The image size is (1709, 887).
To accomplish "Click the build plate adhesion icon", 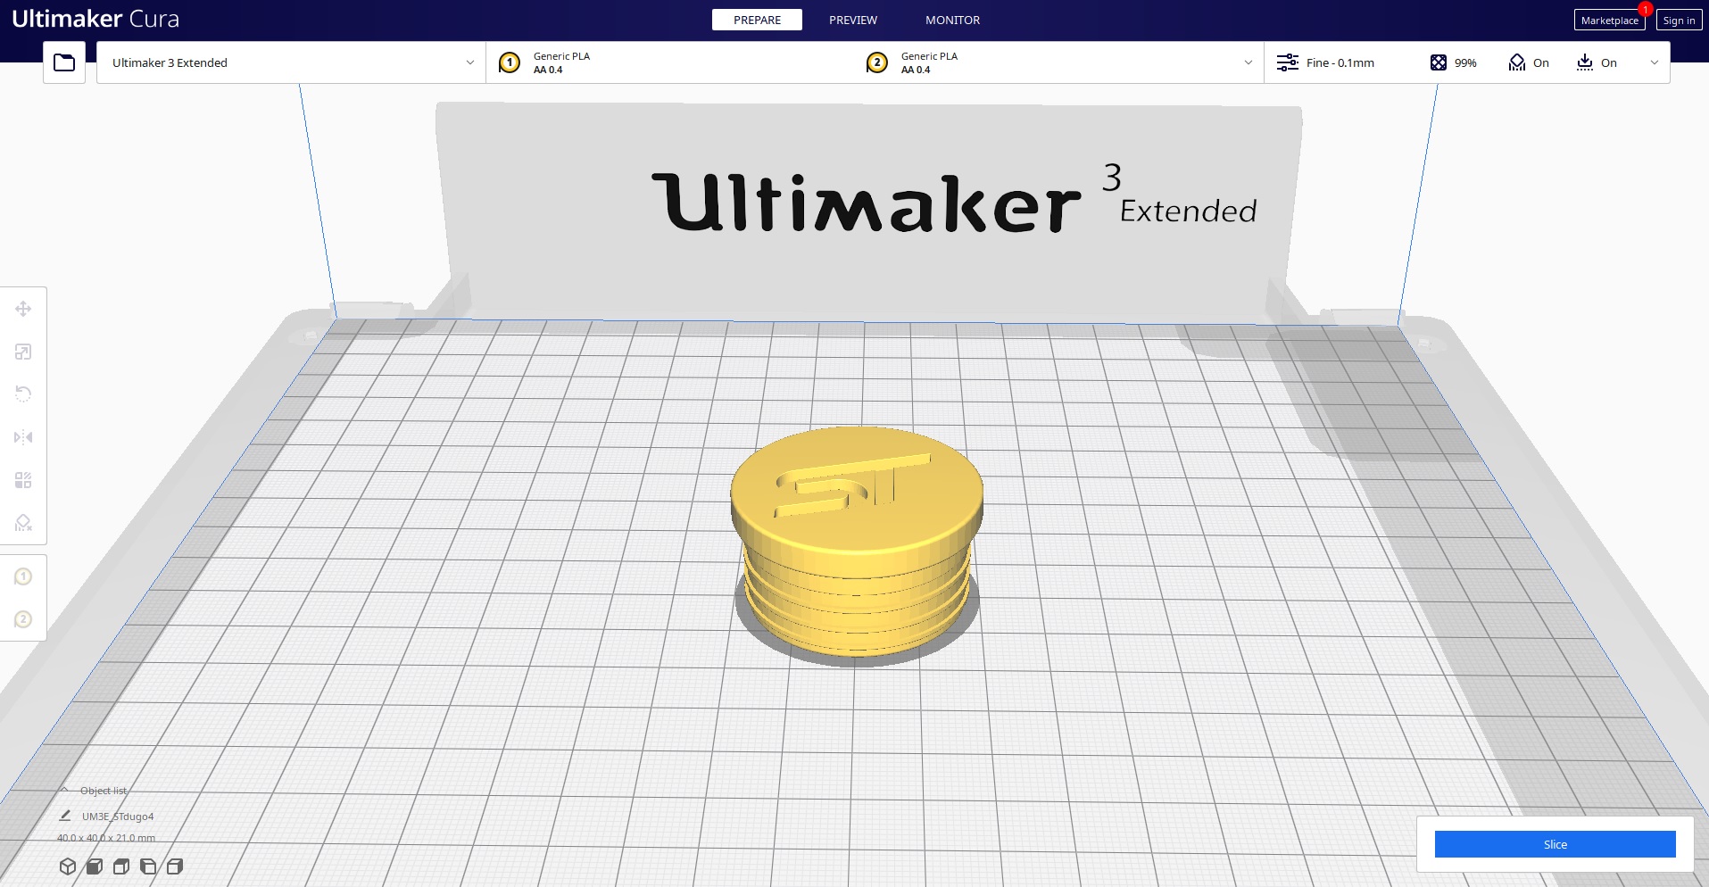I will tap(1585, 62).
